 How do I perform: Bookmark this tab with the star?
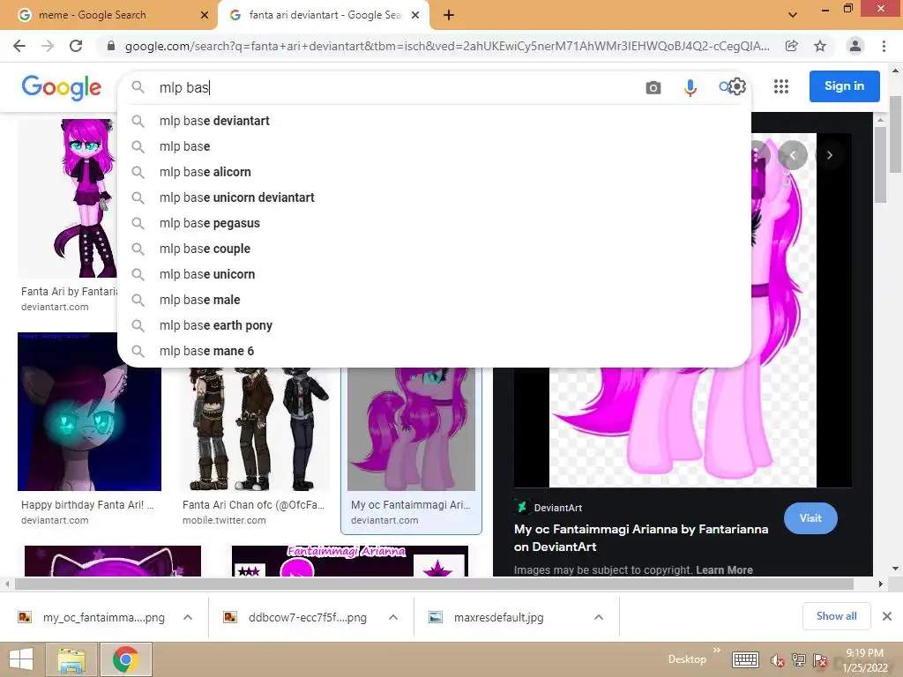[x=820, y=46]
